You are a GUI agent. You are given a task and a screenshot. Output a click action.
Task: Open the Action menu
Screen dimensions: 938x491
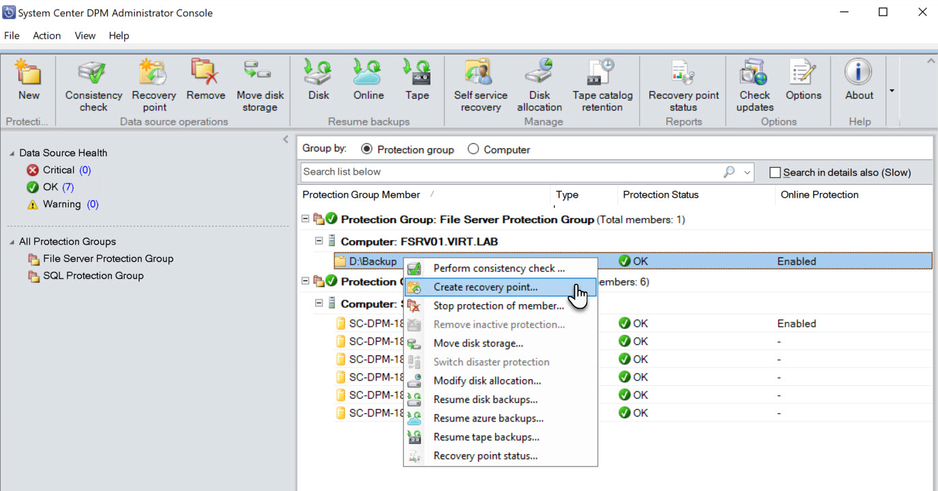[46, 35]
